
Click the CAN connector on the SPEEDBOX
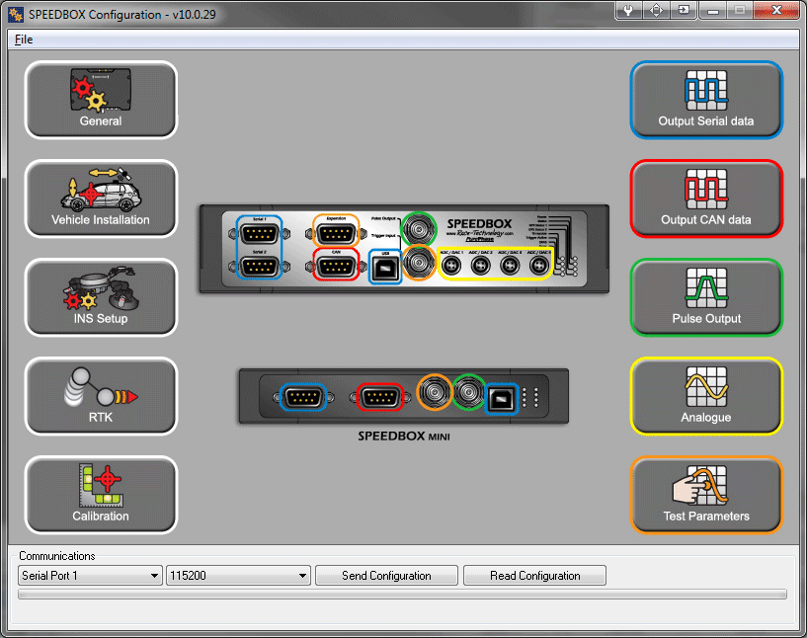point(336,267)
